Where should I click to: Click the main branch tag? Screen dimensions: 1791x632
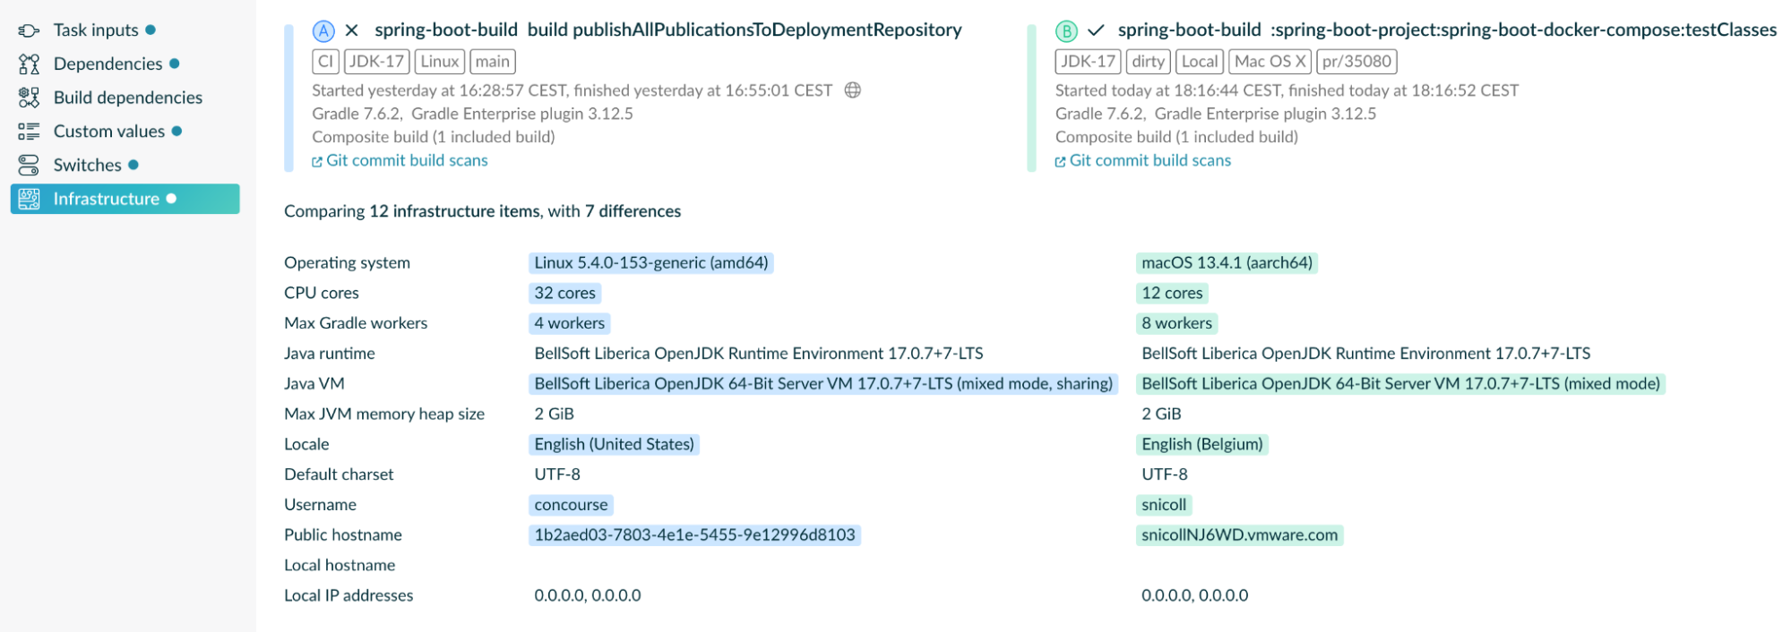pyautogui.click(x=492, y=62)
